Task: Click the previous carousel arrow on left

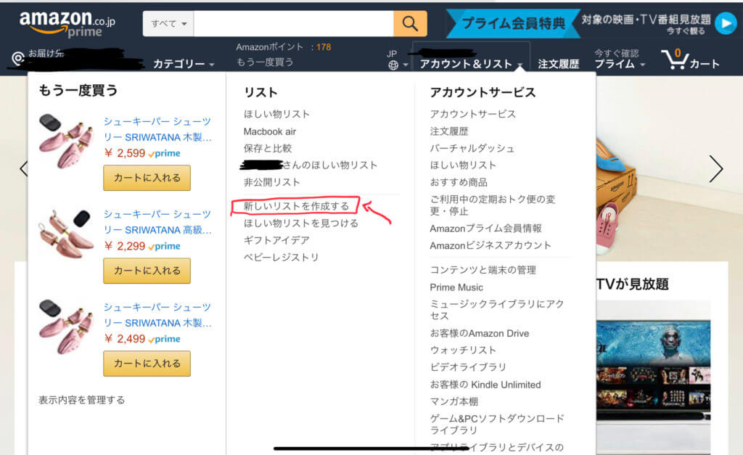Action: pyautogui.click(x=22, y=168)
